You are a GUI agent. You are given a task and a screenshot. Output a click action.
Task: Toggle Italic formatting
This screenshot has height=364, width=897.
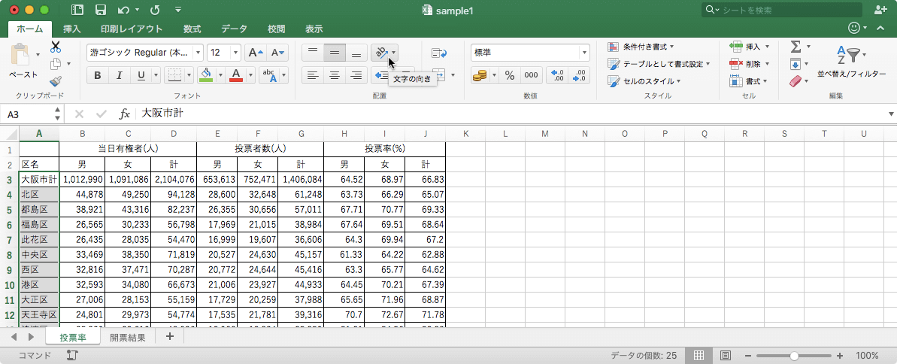(119, 75)
